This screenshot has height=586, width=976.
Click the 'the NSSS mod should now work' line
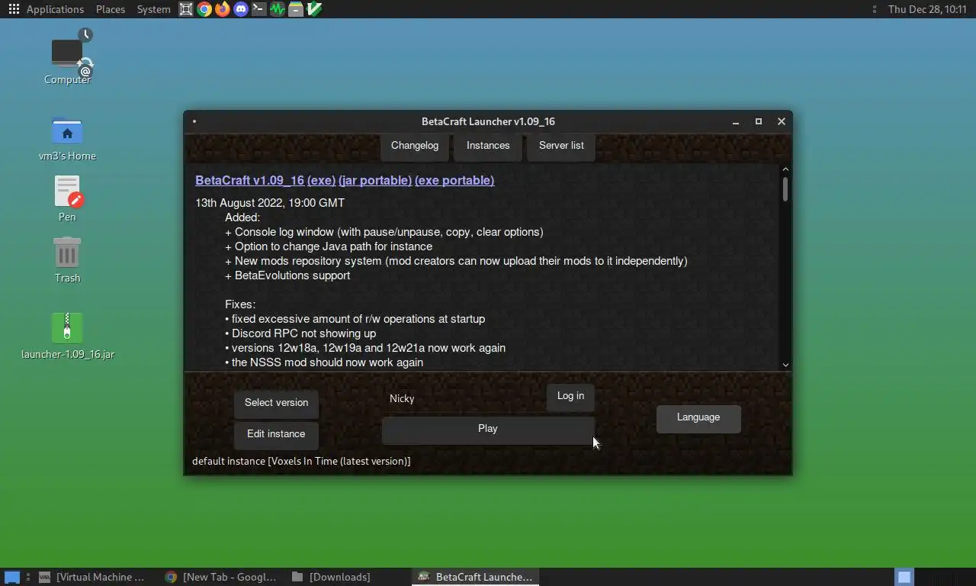[324, 362]
